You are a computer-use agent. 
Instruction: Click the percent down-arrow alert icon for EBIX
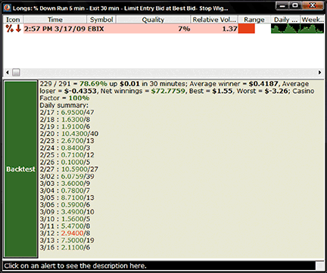(x=14, y=29)
